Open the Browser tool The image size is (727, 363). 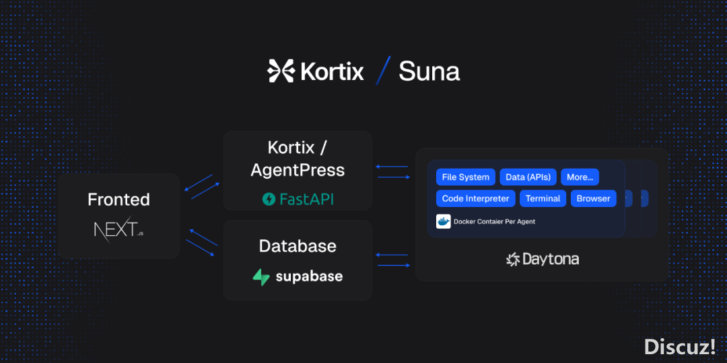pyautogui.click(x=593, y=198)
